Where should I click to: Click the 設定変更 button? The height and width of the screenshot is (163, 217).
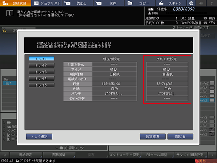pos(153,137)
